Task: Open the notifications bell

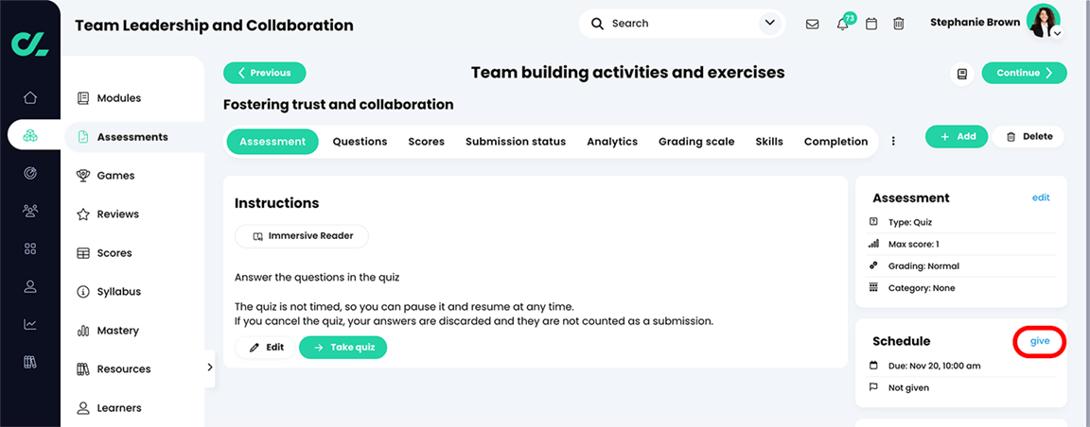Action: [x=842, y=24]
